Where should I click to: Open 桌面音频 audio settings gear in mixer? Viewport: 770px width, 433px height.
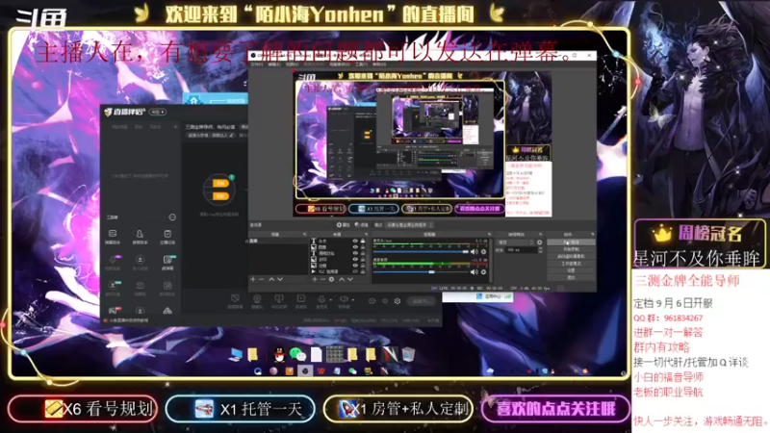(483, 271)
